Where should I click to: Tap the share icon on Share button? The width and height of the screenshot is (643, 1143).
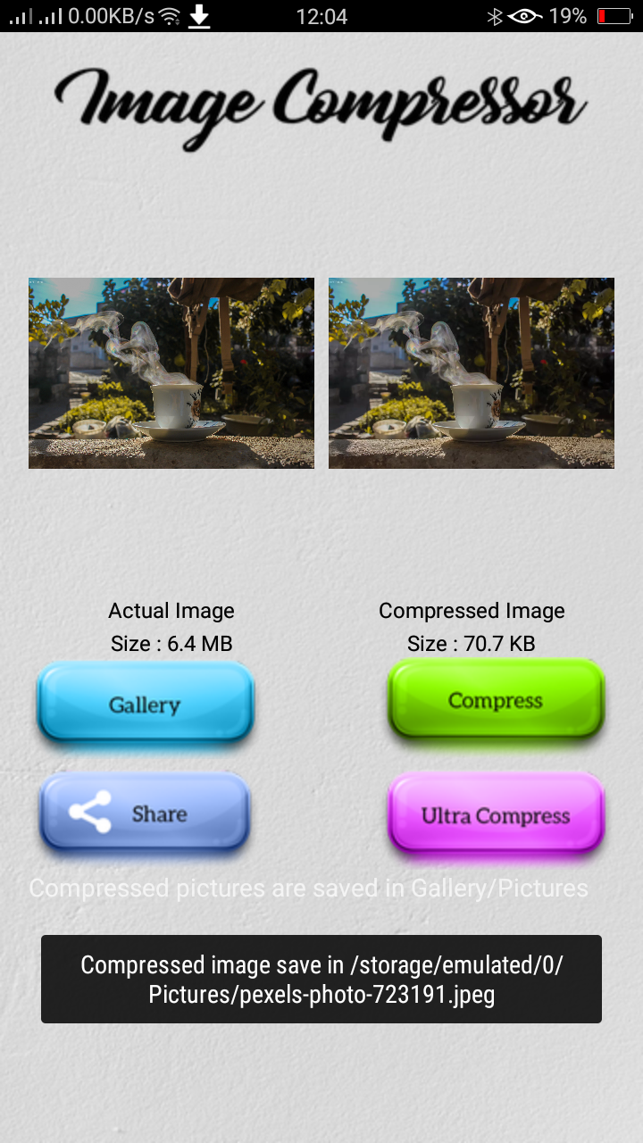90,812
